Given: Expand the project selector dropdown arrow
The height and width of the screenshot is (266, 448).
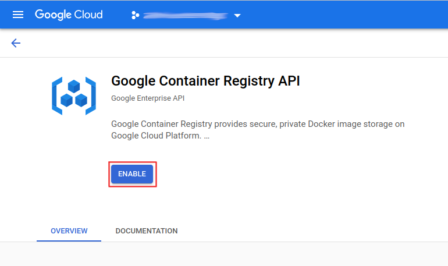Looking at the screenshot, I should click(237, 16).
